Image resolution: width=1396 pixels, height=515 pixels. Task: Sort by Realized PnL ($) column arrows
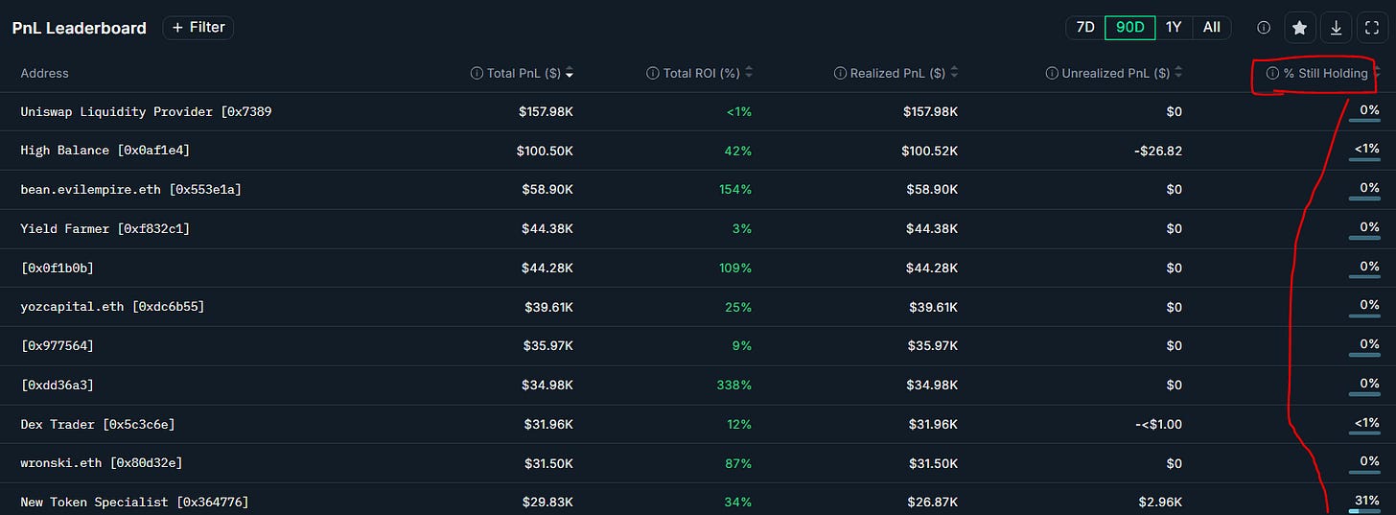click(954, 74)
